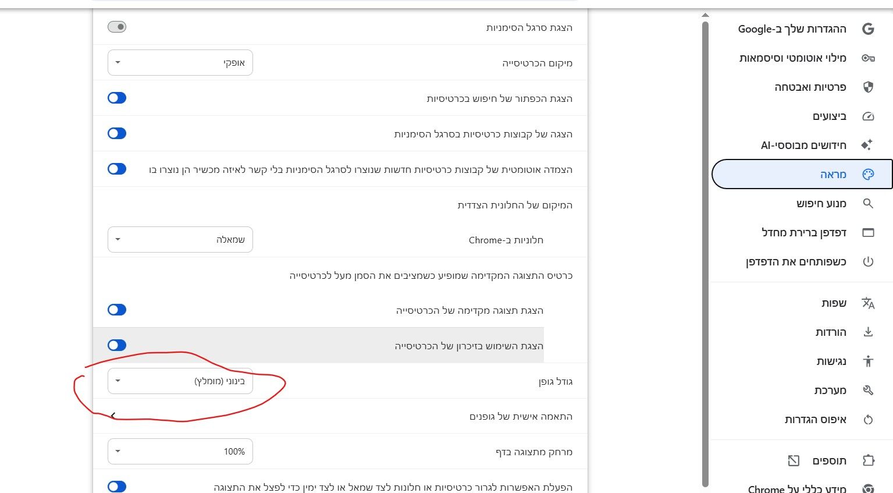Click the puzzle piece extensions icon
The height and width of the screenshot is (493, 893).
(868, 460)
